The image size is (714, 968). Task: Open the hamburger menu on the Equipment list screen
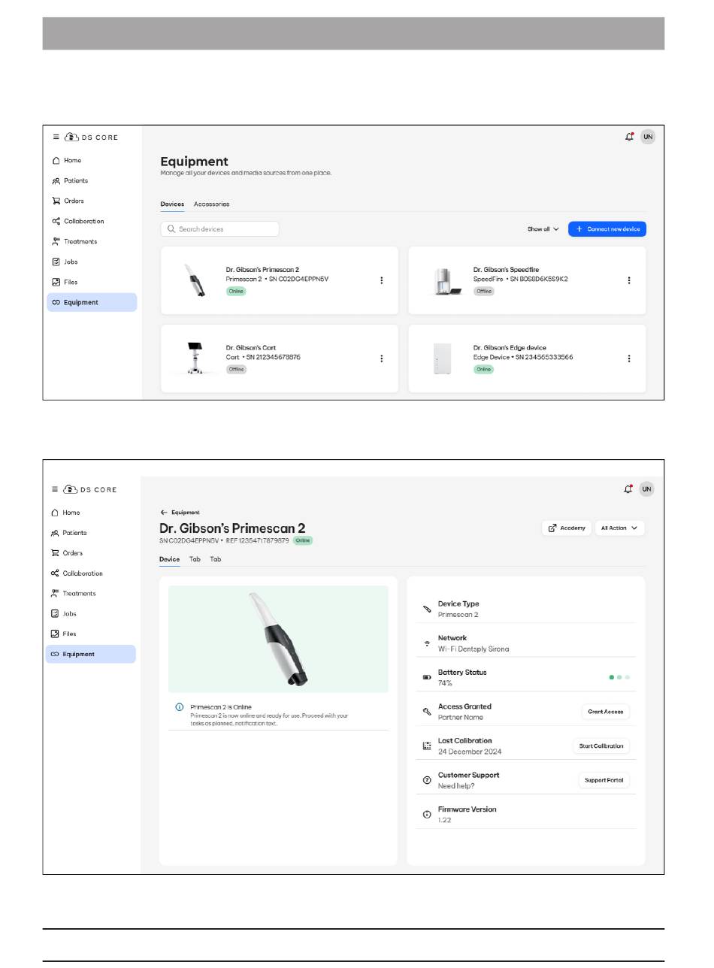coord(55,137)
